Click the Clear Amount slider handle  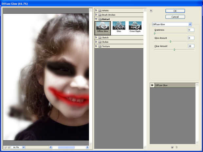174,49
